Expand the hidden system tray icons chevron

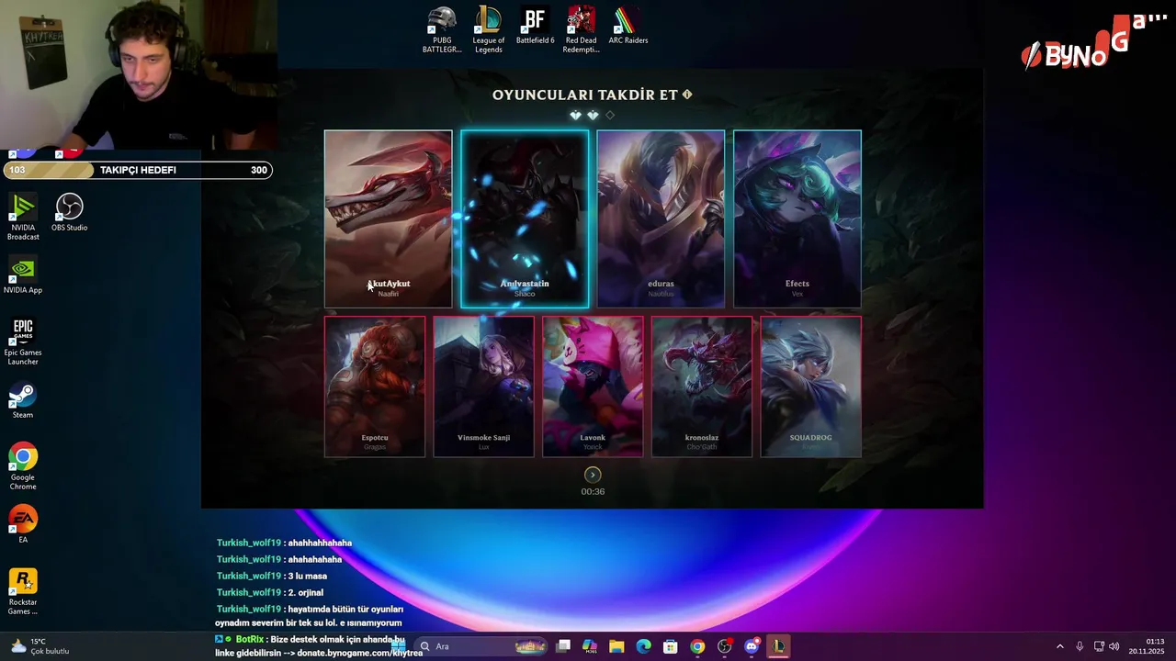(1059, 646)
